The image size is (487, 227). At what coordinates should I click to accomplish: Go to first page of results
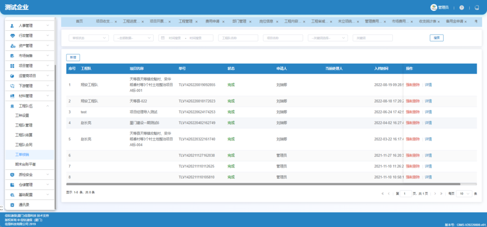[x=383, y=193]
